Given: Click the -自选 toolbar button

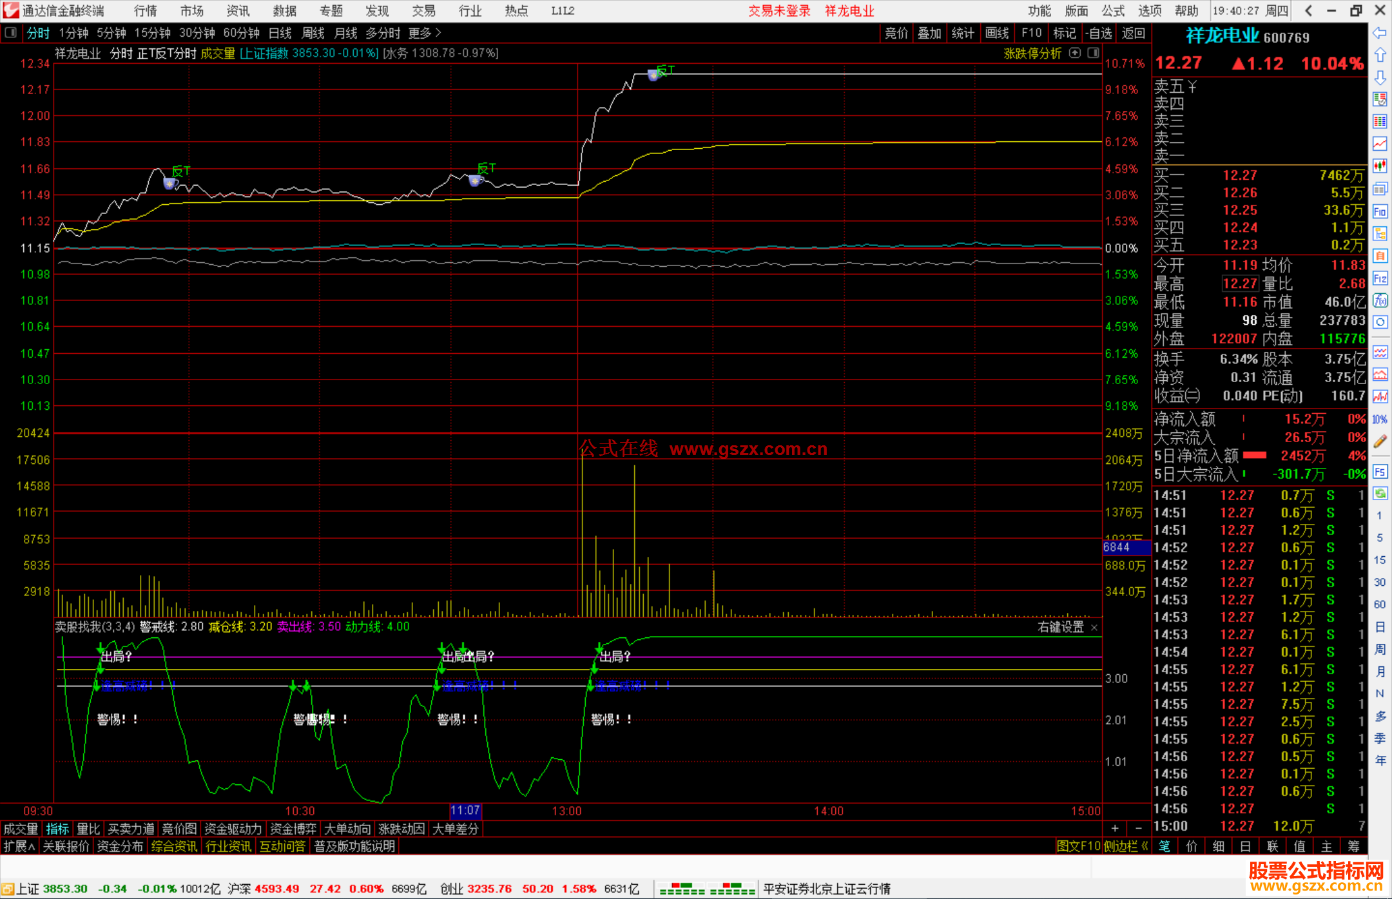Looking at the screenshot, I should pos(1098,33).
